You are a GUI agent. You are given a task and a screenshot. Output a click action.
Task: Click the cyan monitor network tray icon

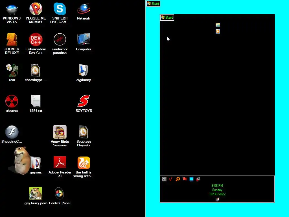(x=191, y=179)
